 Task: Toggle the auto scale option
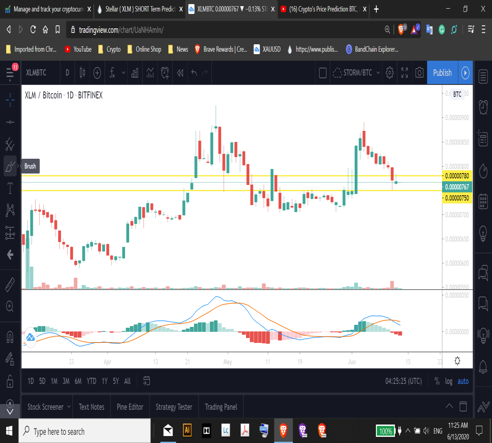coord(463,381)
